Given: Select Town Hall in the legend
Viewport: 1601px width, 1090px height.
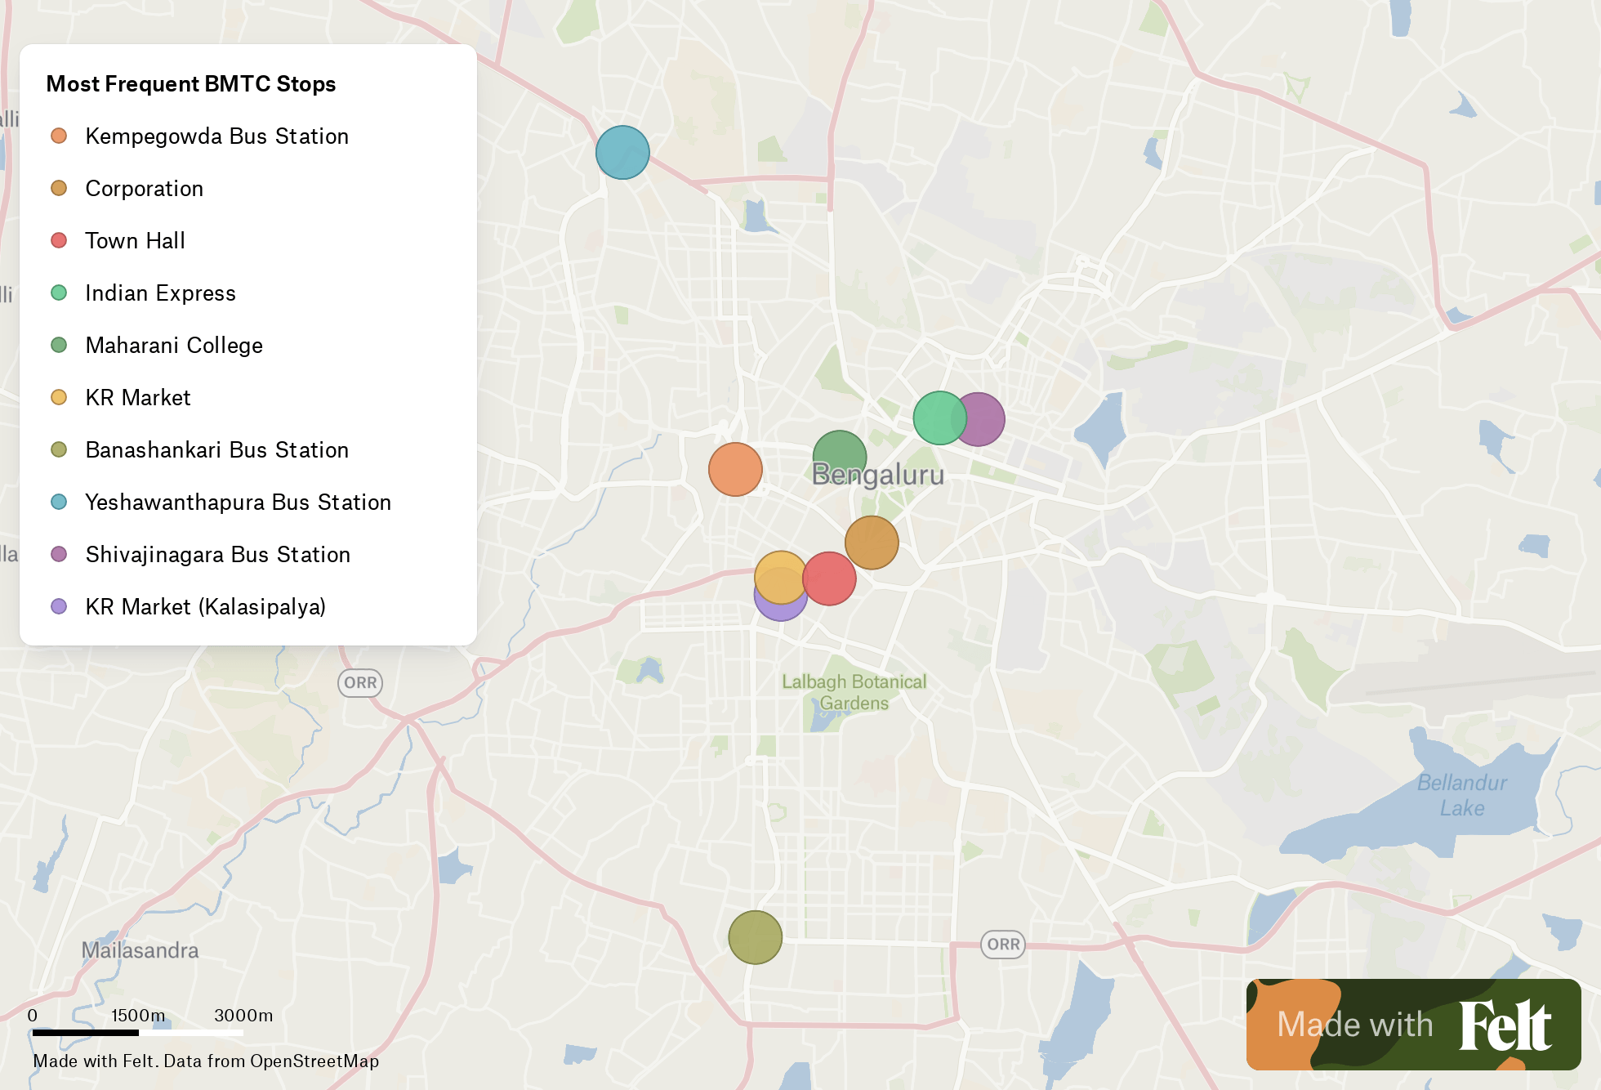Looking at the screenshot, I should 135,241.
